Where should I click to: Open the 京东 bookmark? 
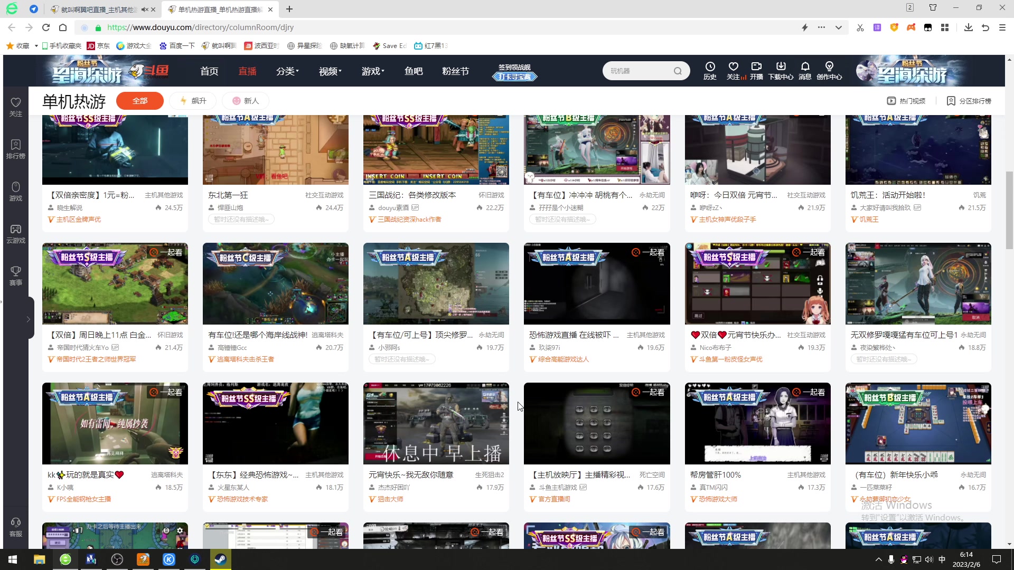(98, 46)
